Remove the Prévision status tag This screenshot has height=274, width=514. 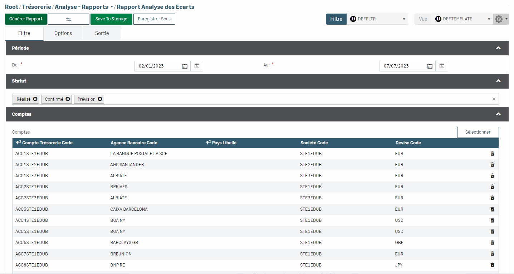pos(100,99)
